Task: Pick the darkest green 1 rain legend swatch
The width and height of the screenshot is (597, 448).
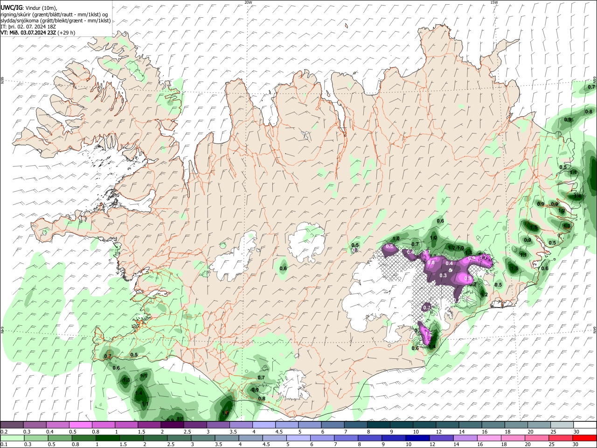Action: [x=107, y=438]
